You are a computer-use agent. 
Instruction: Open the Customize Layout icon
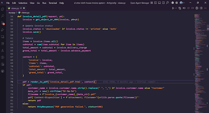coord(152,3)
